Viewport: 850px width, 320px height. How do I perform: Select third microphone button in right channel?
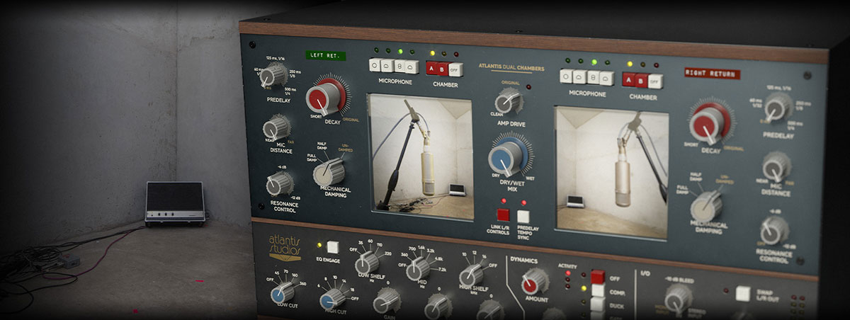tap(592, 77)
